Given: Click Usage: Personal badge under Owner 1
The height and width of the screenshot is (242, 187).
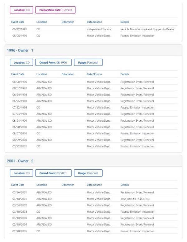Looking at the screenshot, I should coord(88,62).
